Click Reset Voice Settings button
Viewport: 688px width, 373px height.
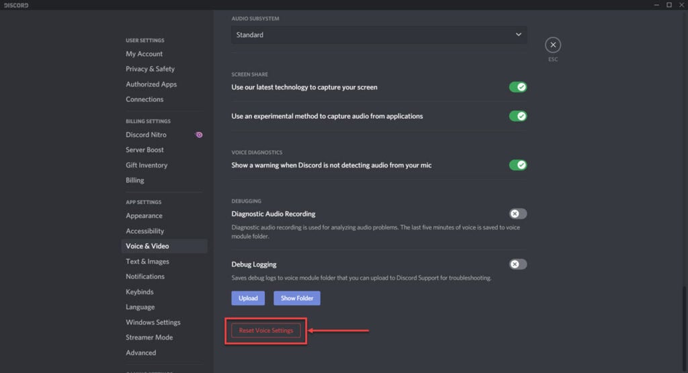point(266,331)
